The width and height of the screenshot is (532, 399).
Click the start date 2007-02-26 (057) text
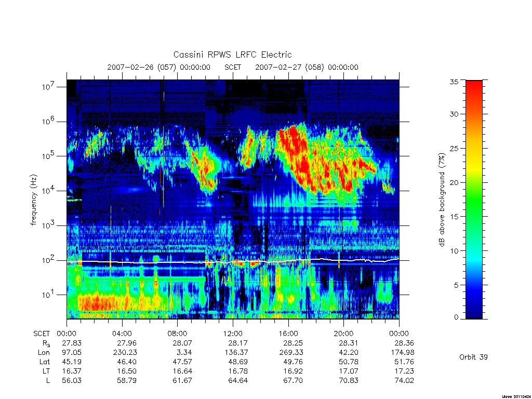click(141, 67)
